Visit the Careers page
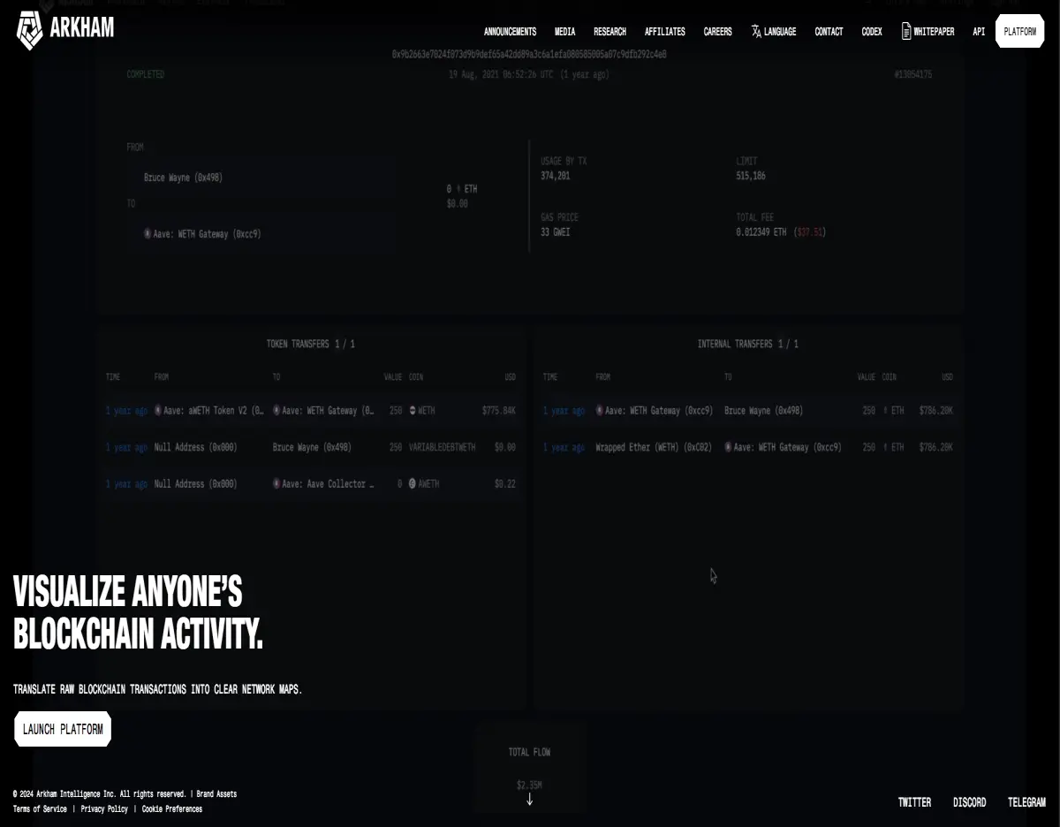This screenshot has width=1060, height=827. [x=717, y=32]
